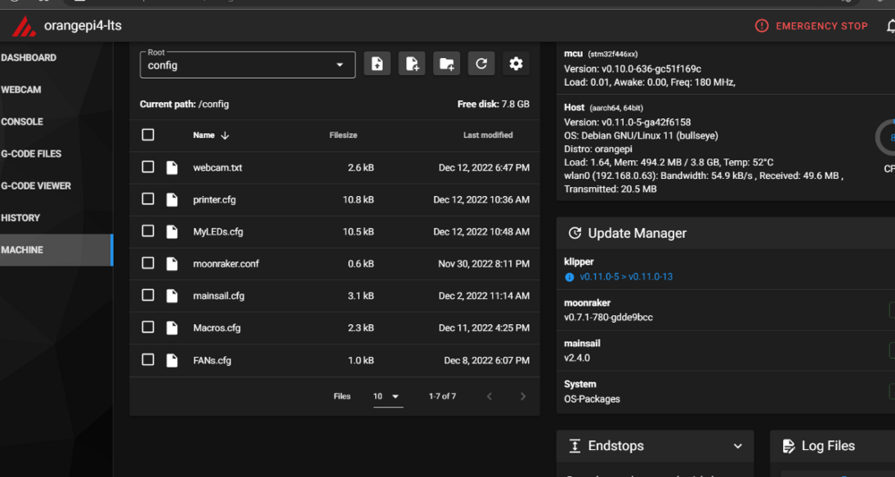This screenshot has width=895, height=477.
Task: Click the Current path /config text
Action: [184, 105]
